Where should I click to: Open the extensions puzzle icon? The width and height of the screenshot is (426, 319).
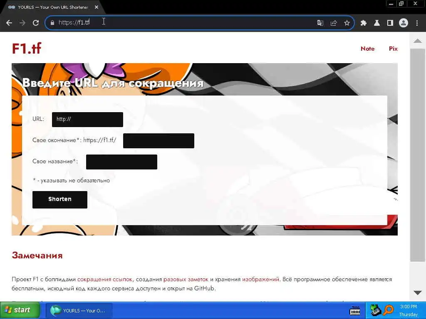pos(364,23)
